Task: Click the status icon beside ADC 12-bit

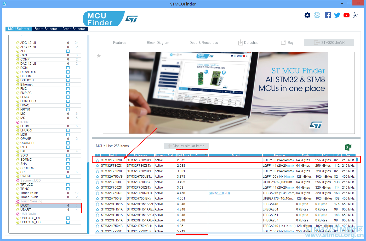Action: (x=18, y=43)
